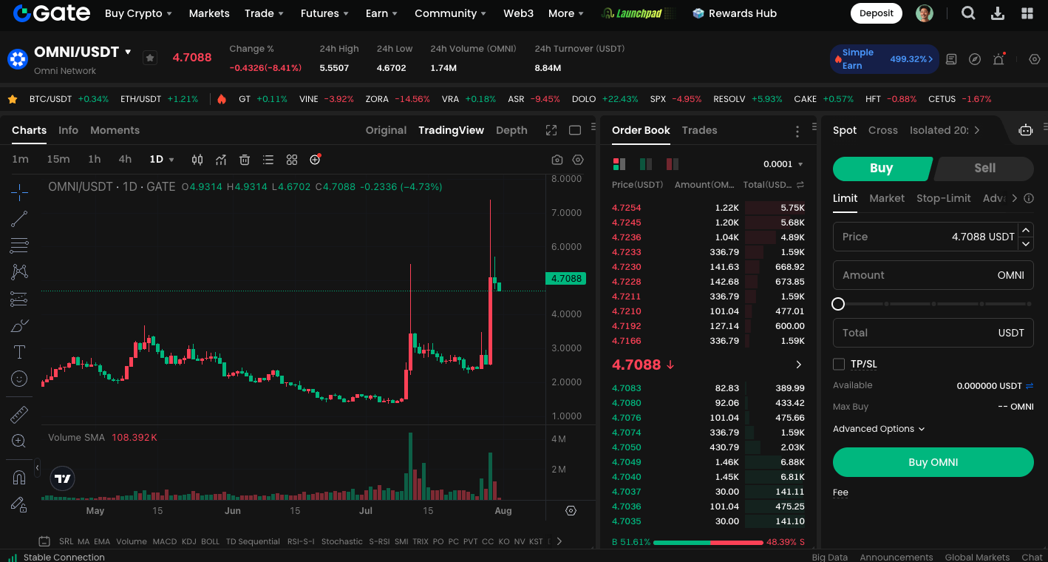Show asks only order book view

tap(673, 164)
